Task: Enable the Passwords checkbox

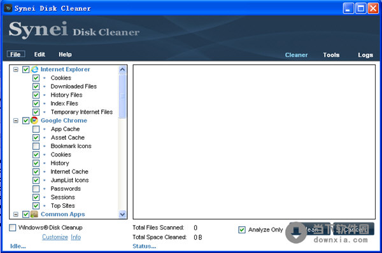Action: pyautogui.click(x=36, y=189)
